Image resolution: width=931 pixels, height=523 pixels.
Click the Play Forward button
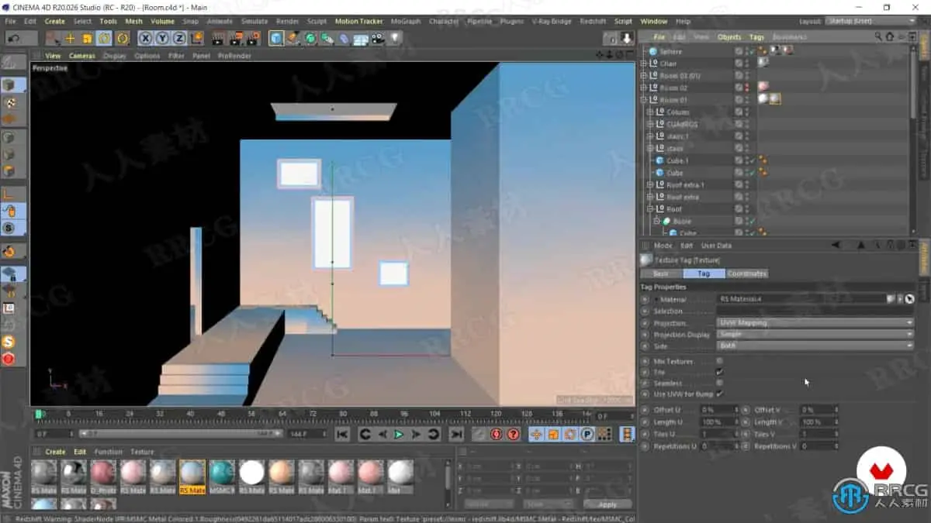click(x=398, y=435)
